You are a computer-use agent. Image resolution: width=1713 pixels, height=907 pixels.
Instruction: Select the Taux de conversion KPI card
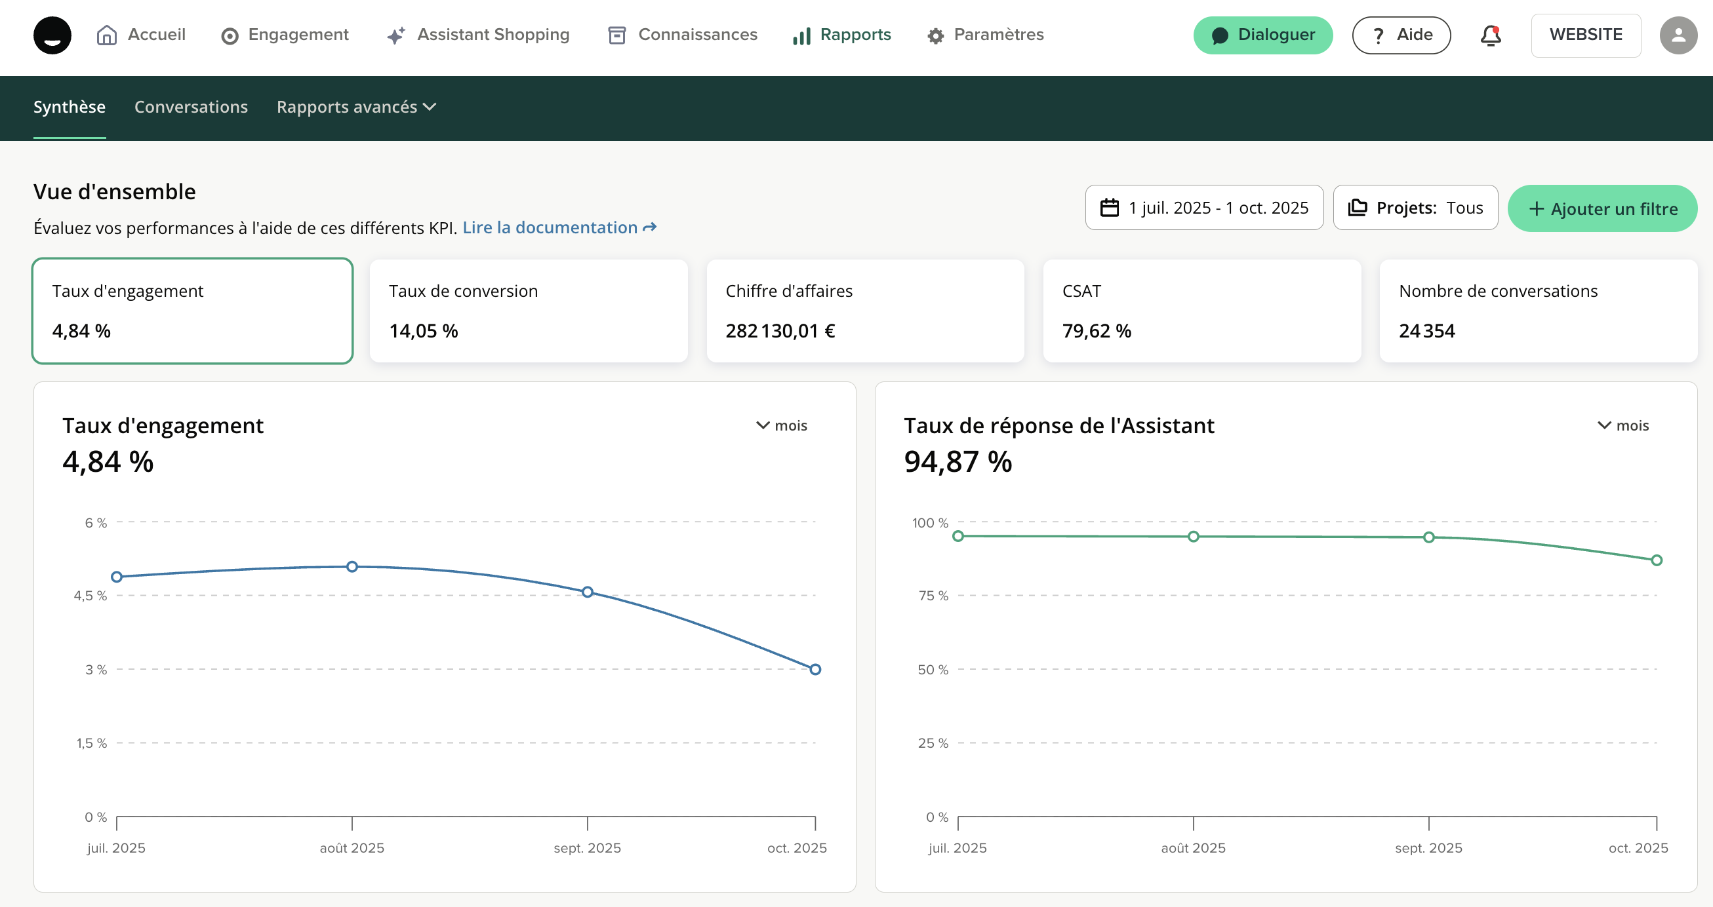[x=529, y=311]
